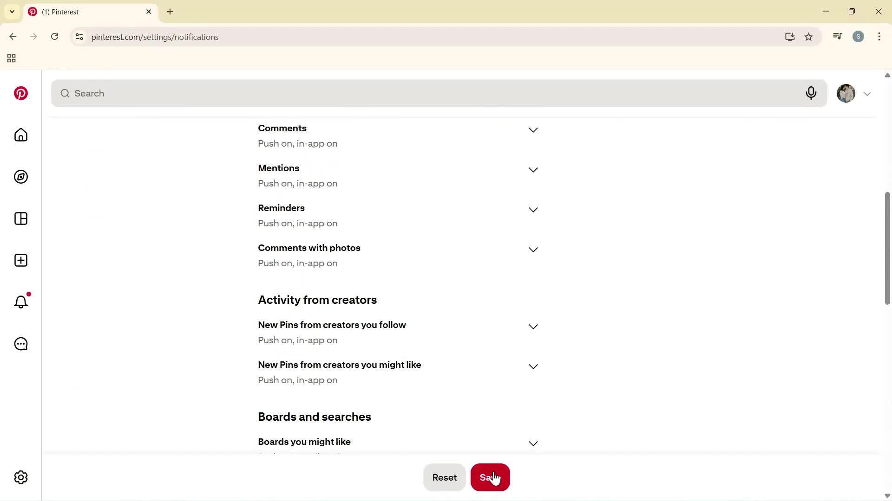Screen dimensions: 892x501
Task: Open the account switcher chevron
Action: pos(867,93)
